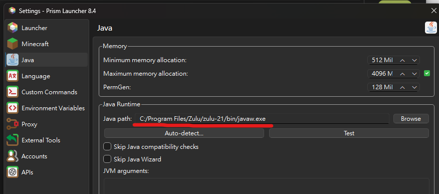
Task: Open the Launcher settings page icon
Action: pyautogui.click(x=13, y=28)
